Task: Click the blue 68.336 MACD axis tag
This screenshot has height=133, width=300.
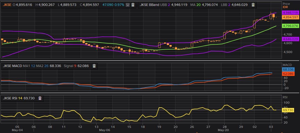Action: tap(288, 69)
